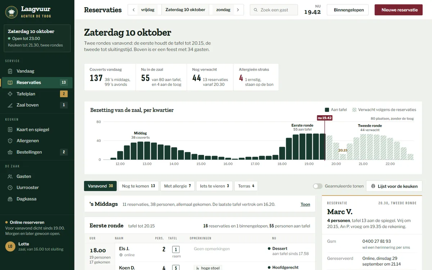The height and width of the screenshot is (270, 432).
Task: Open Tafelplan via its sidebar icon
Action: (10, 94)
